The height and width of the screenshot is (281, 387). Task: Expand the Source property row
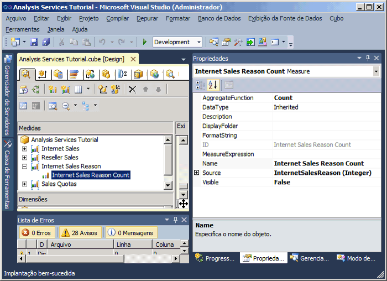(x=196, y=173)
